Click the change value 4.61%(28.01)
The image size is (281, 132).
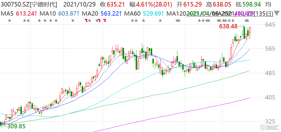(x=154, y=5)
